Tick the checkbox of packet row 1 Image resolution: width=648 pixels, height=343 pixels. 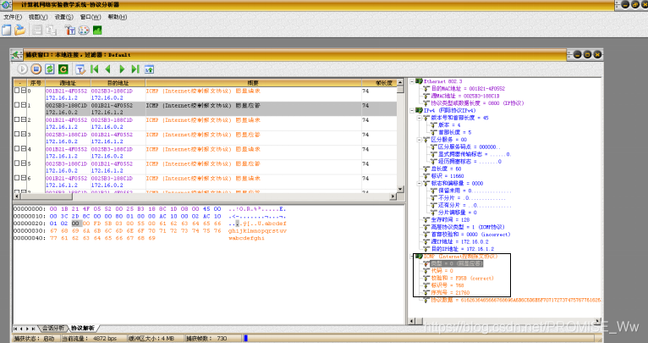tap(17, 105)
